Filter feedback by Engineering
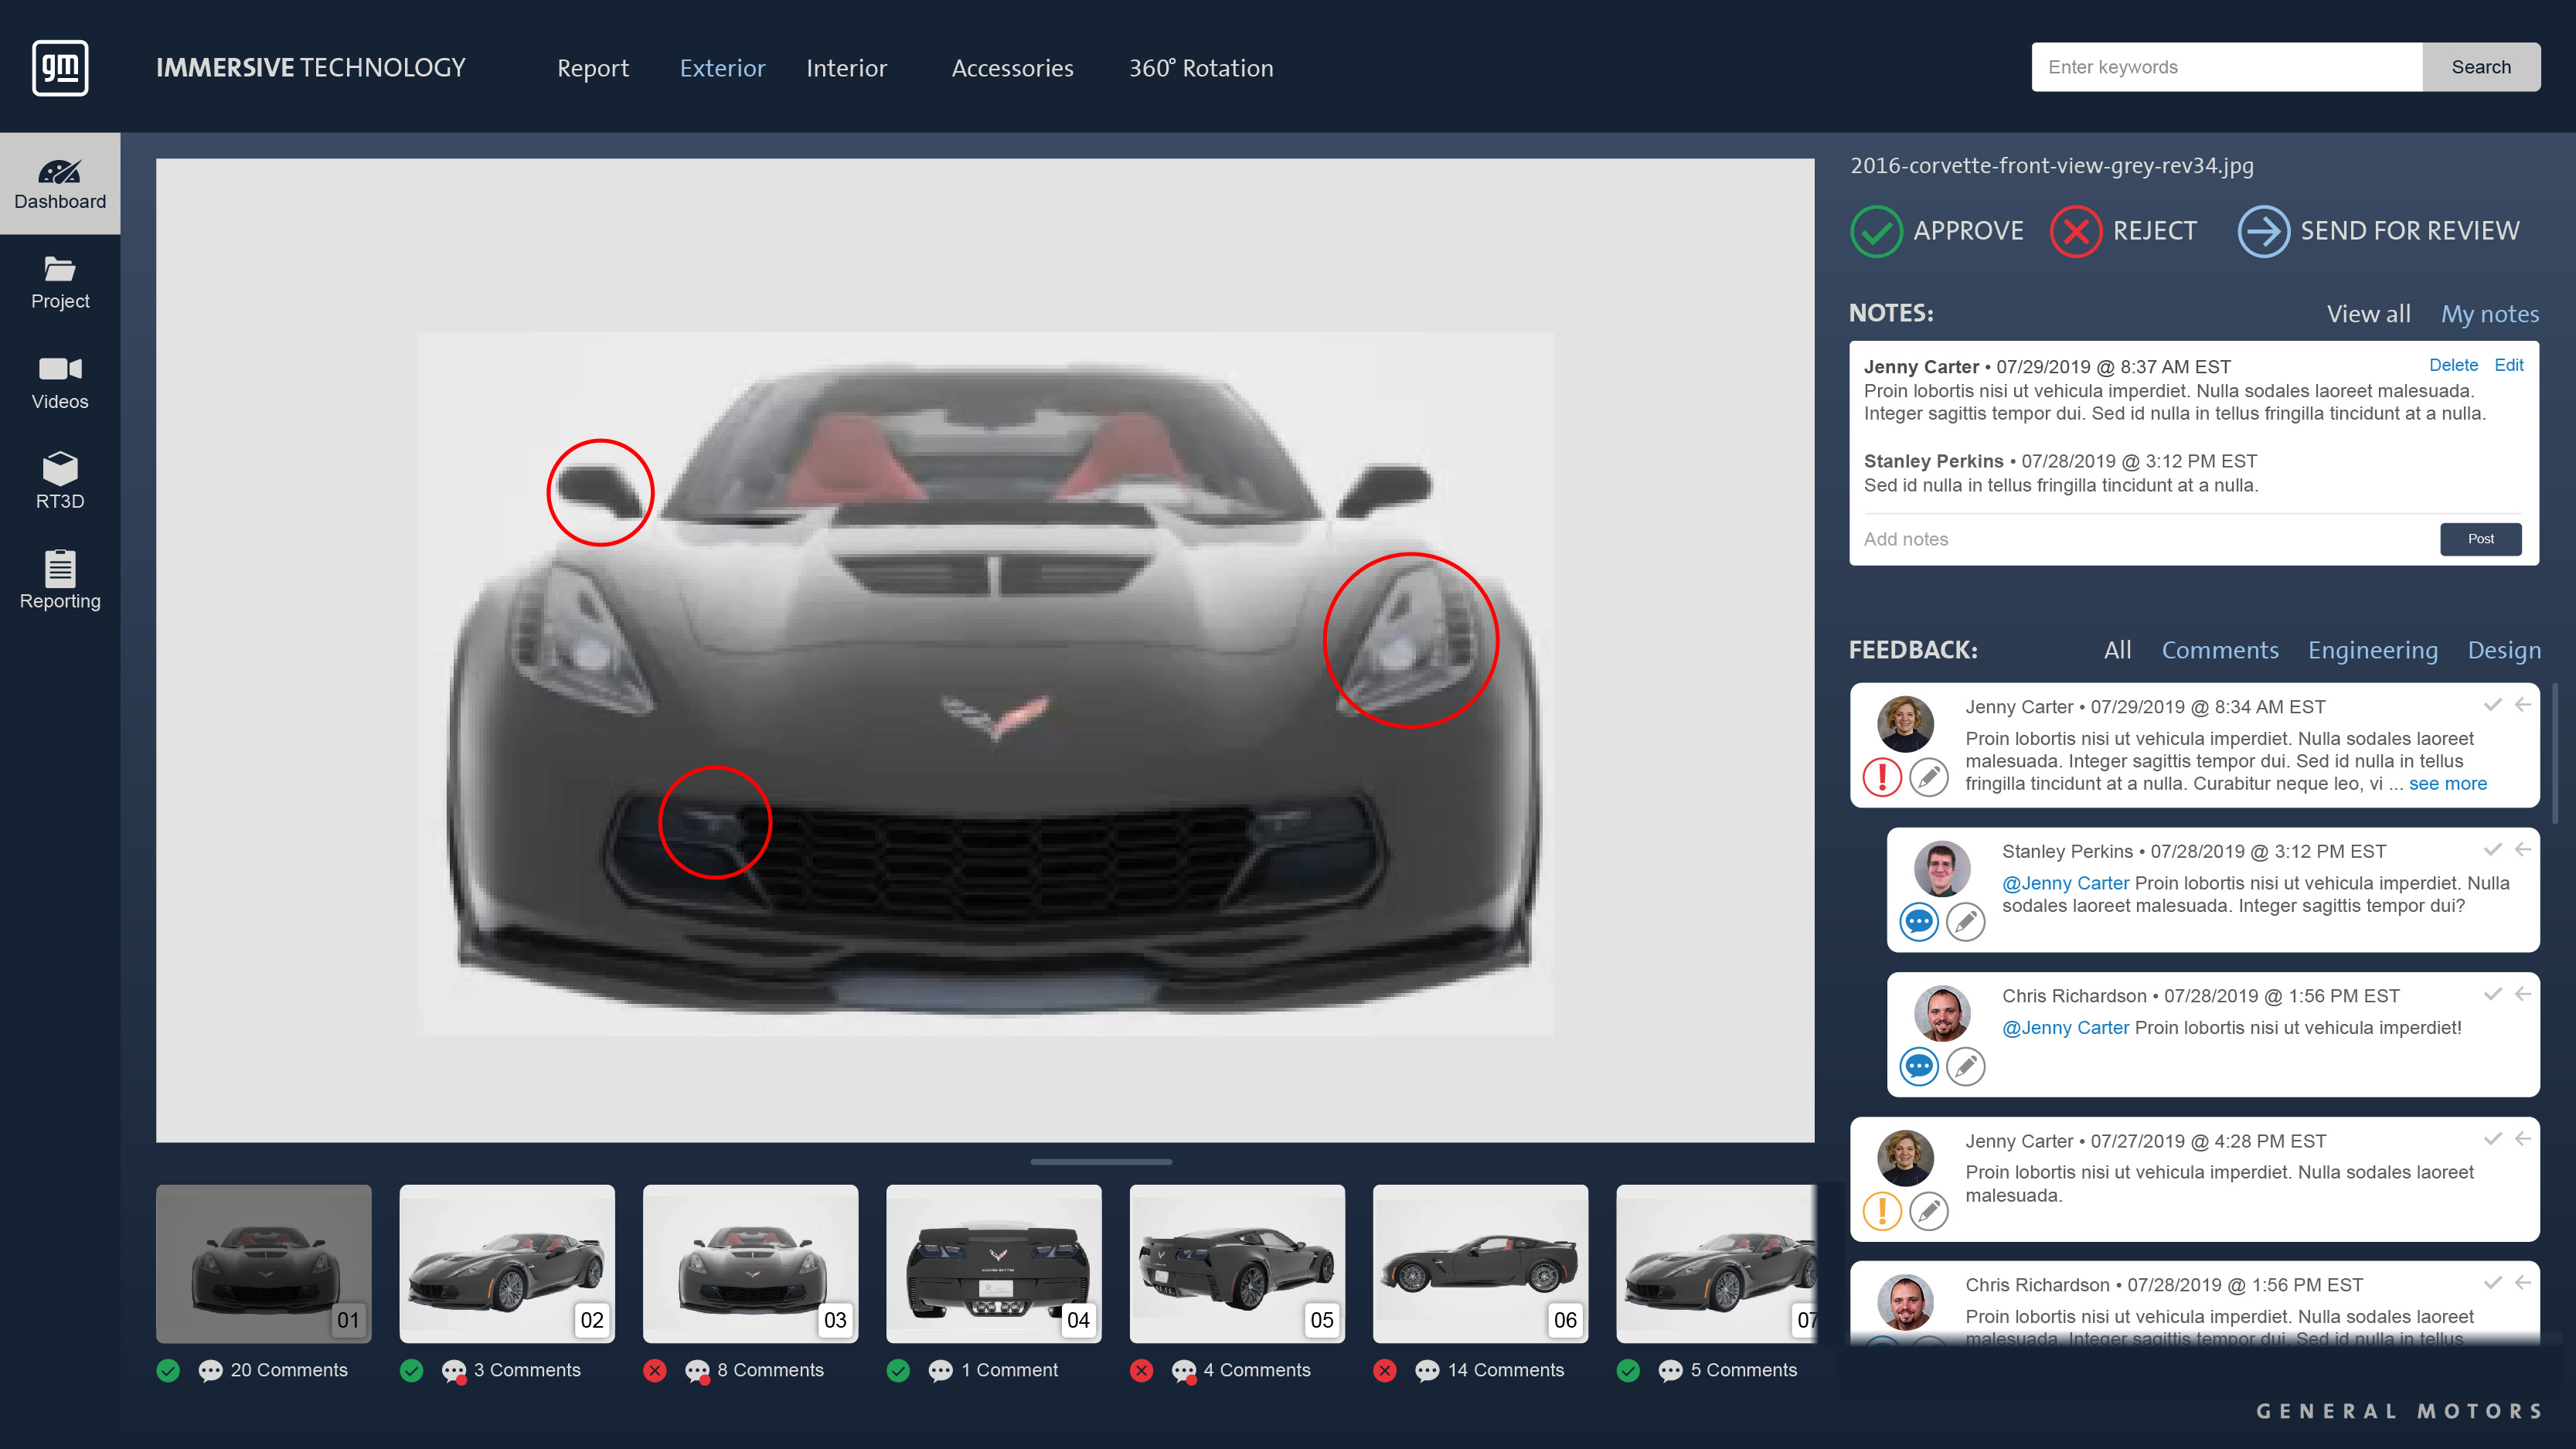 pos(2373,650)
